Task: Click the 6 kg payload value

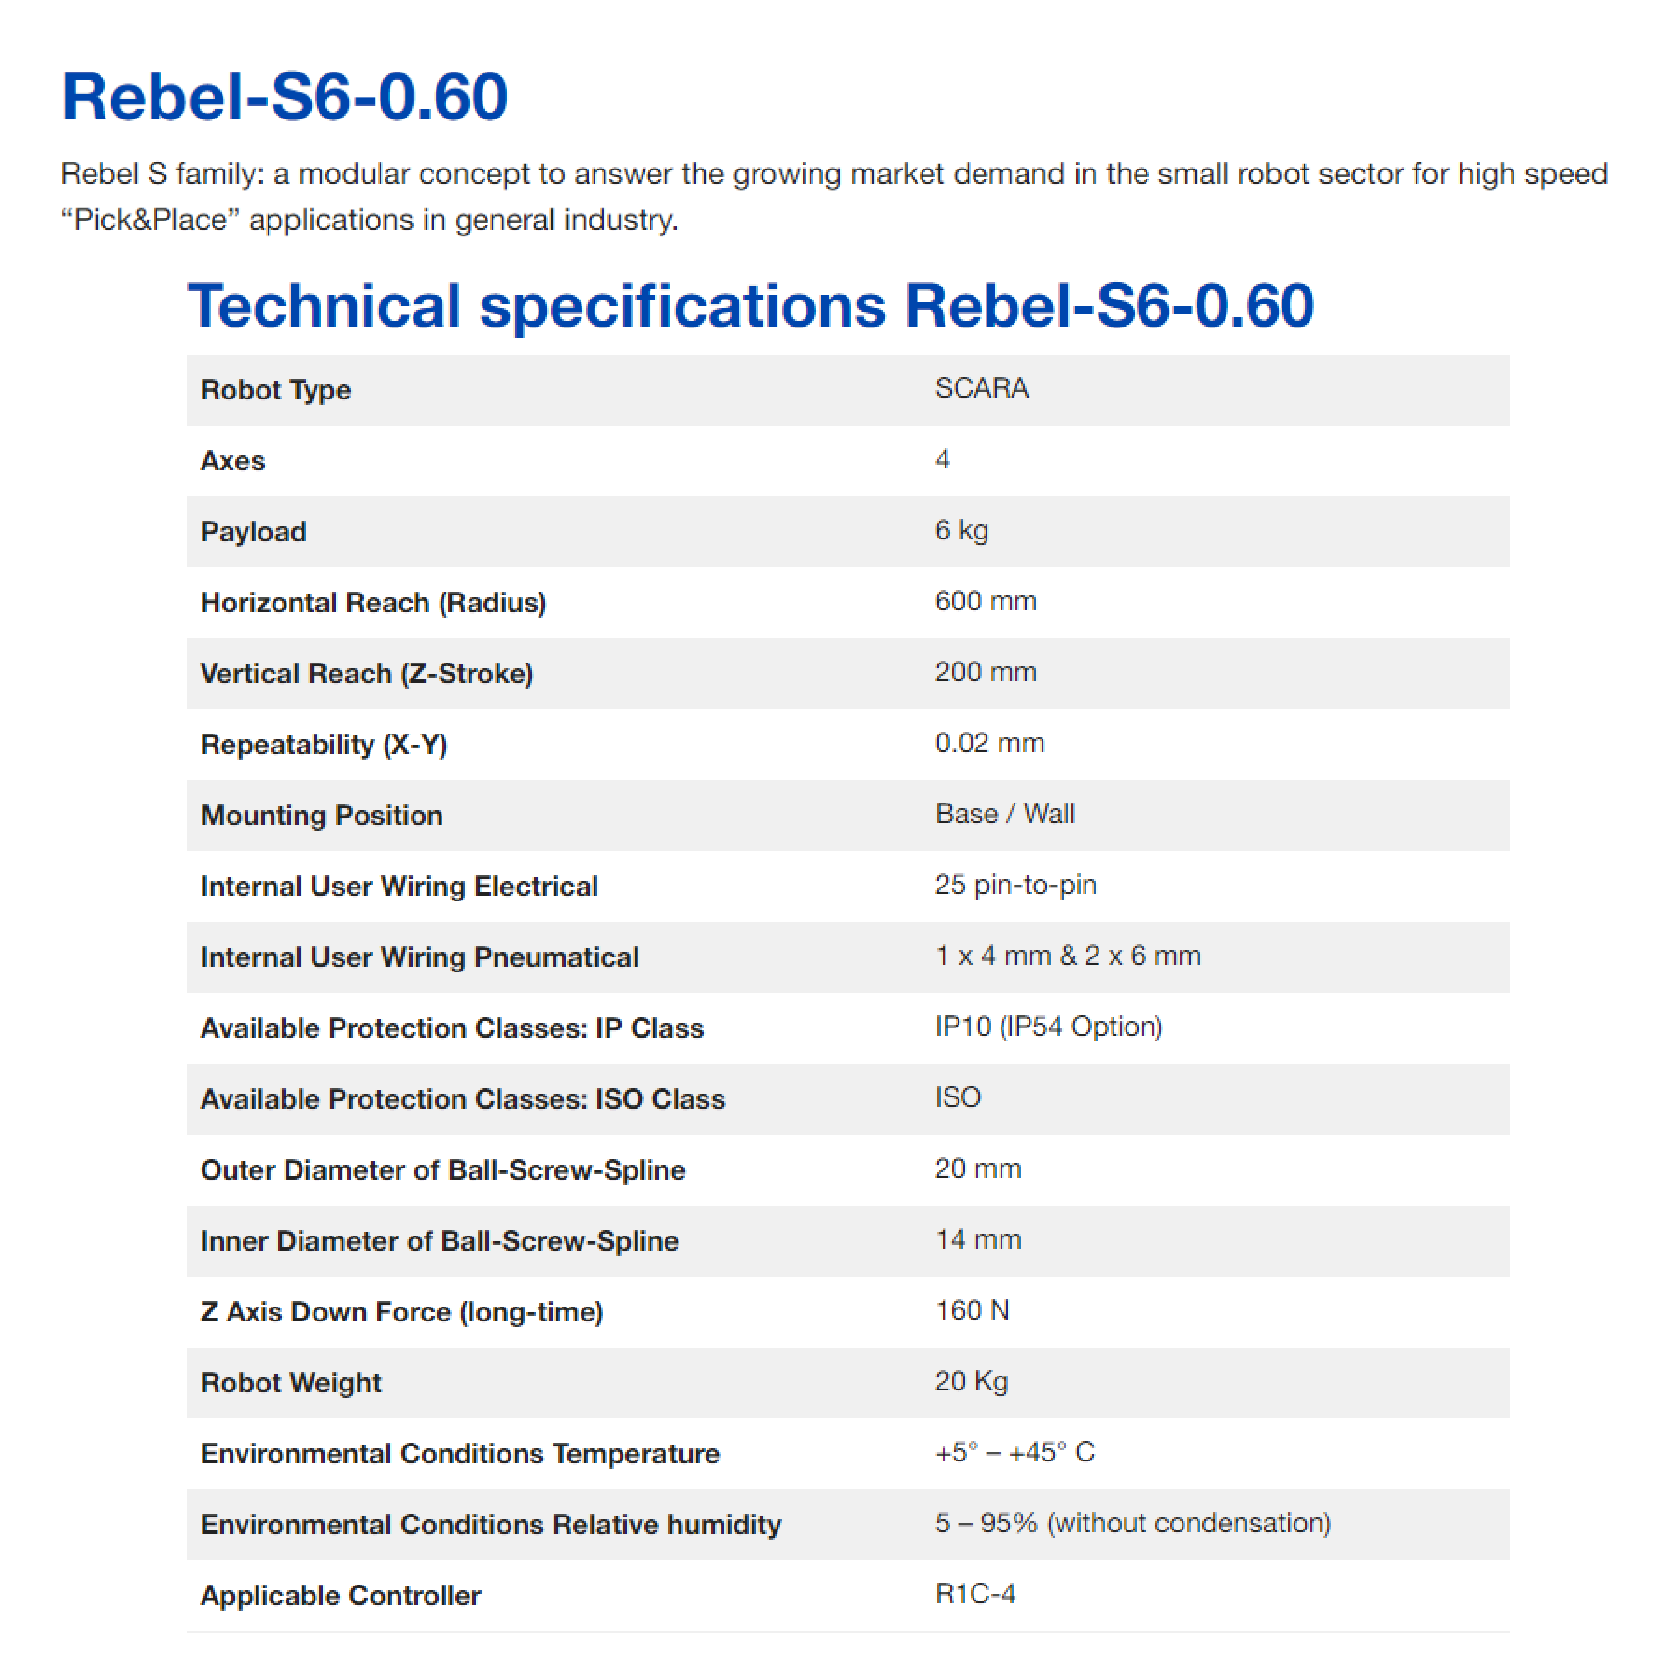Action: pyautogui.click(x=961, y=529)
